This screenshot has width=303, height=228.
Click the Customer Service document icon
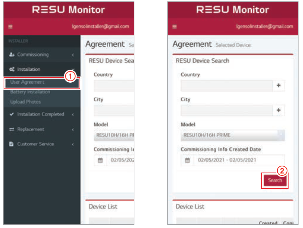point(11,144)
